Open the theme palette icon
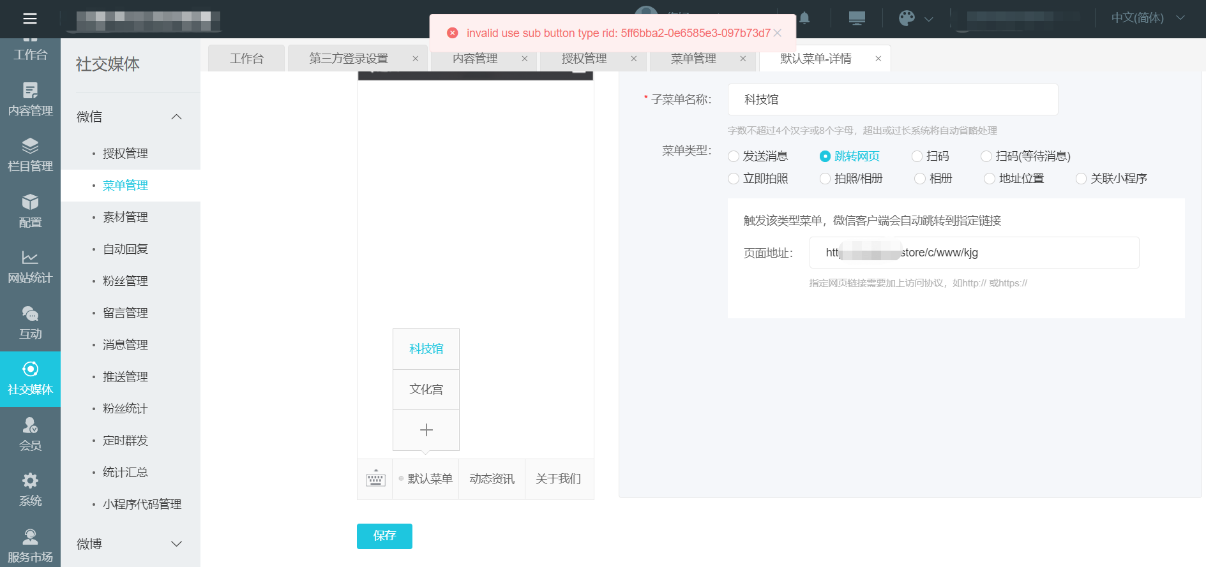This screenshot has height=567, width=1206. coord(907,18)
